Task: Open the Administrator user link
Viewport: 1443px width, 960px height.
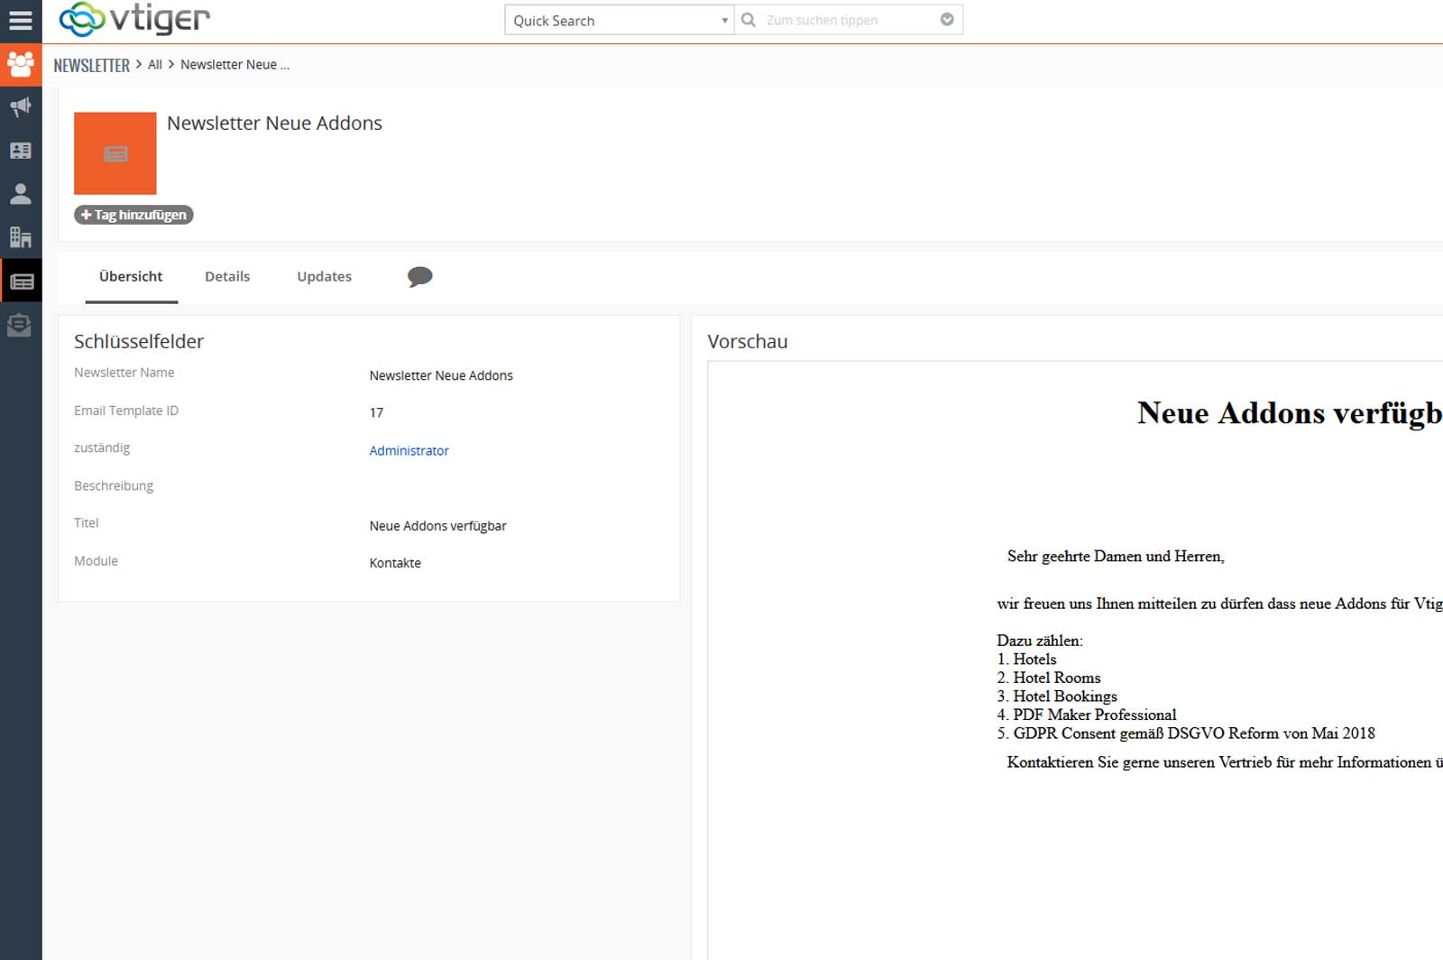Action: coord(409,450)
